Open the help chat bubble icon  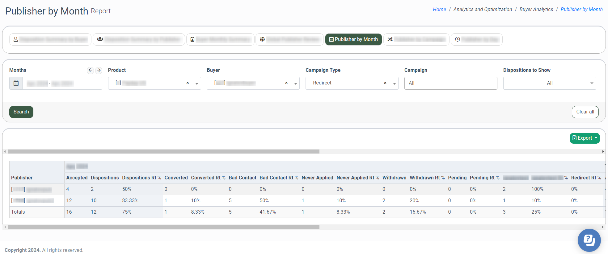point(589,240)
